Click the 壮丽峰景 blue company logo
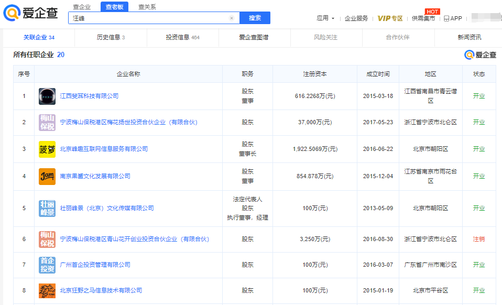Screen dimensions: 502x305 pyautogui.click(x=47, y=209)
